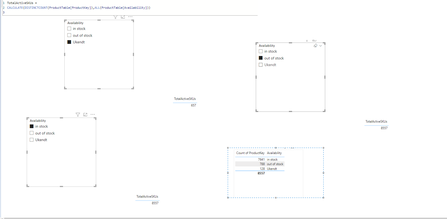Viewport: 447px width, 219px height.
Task: Sort table by 'Count of ProductKey' header
Action: [250, 153]
